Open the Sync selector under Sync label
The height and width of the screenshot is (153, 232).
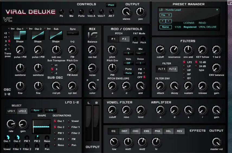click(73, 33)
